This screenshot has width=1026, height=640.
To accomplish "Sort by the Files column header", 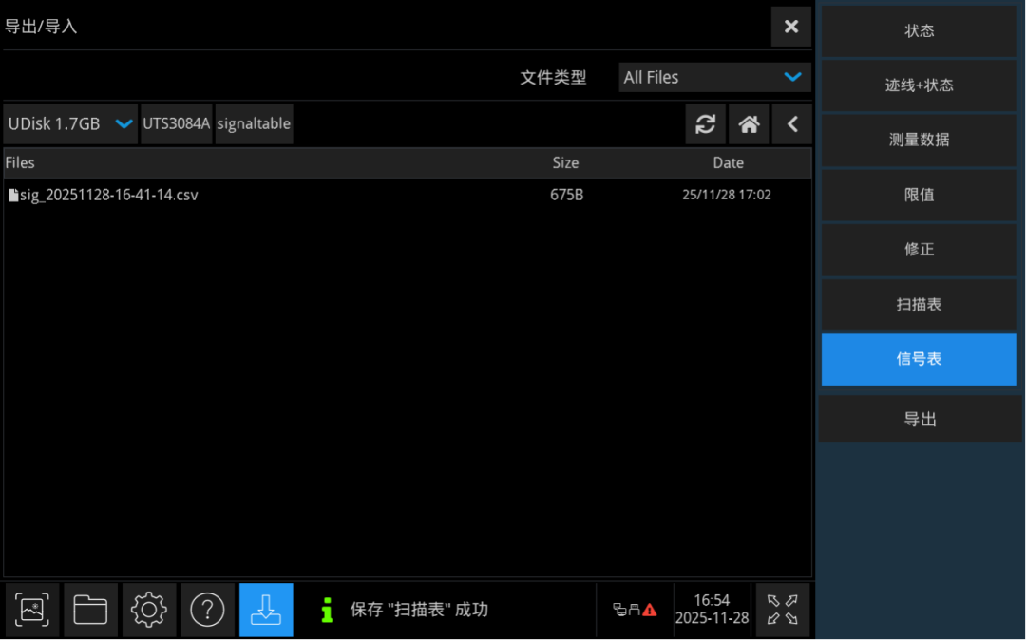I will pyautogui.click(x=20, y=162).
